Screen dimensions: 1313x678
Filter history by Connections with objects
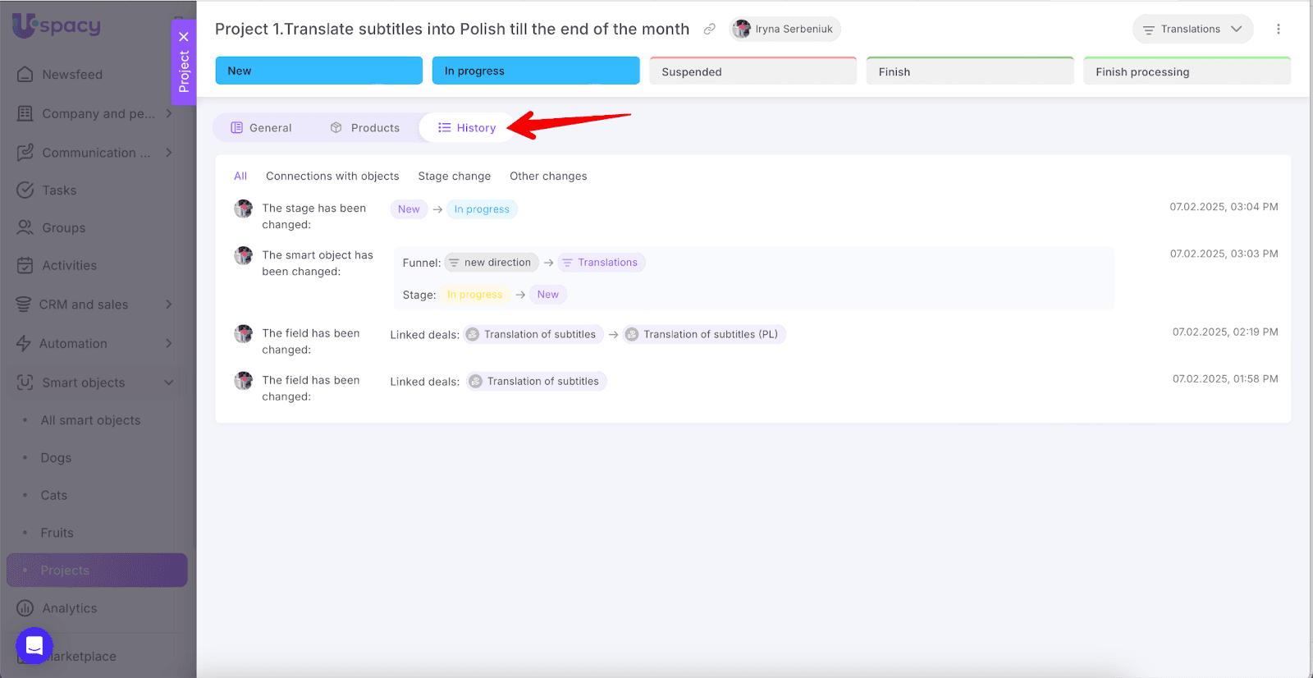(332, 176)
